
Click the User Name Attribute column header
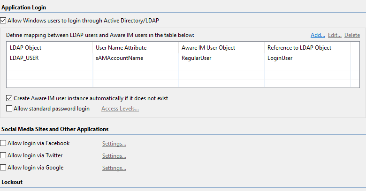pyautogui.click(x=136, y=48)
